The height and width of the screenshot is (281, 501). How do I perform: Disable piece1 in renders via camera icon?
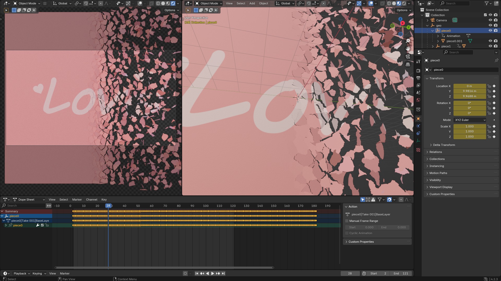click(x=496, y=46)
